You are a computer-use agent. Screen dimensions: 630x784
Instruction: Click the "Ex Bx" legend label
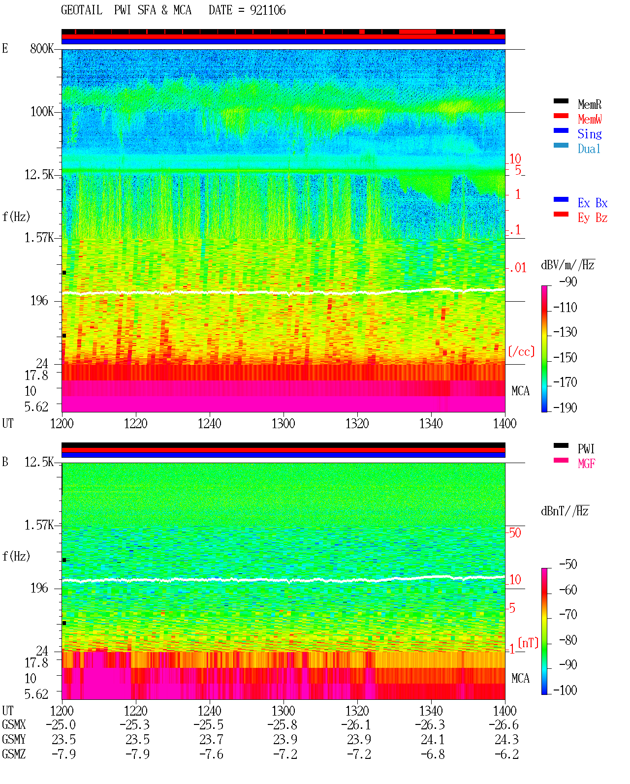pos(593,203)
